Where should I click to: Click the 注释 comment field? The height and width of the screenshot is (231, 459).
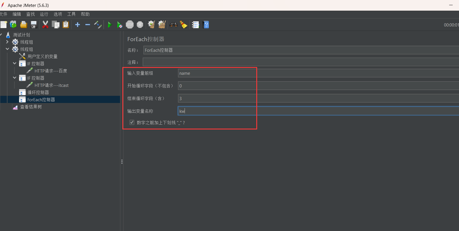point(301,62)
